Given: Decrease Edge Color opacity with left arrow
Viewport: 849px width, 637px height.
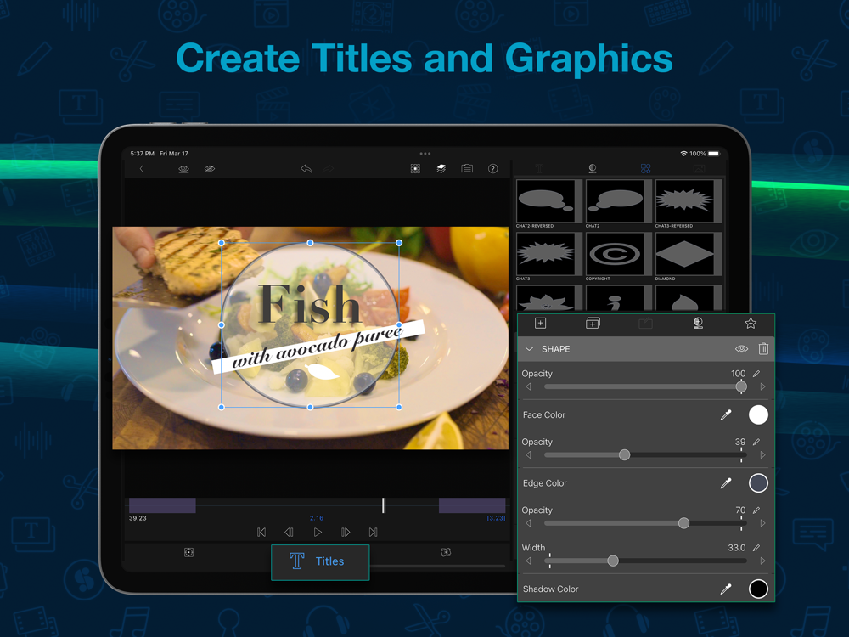Looking at the screenshot, I should [528, 523].
